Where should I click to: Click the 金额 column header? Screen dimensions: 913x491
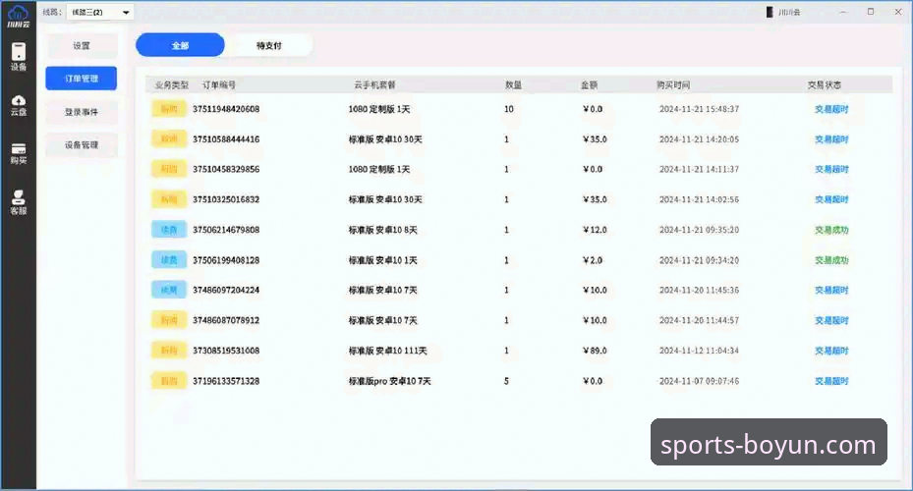tap(590, 84)
